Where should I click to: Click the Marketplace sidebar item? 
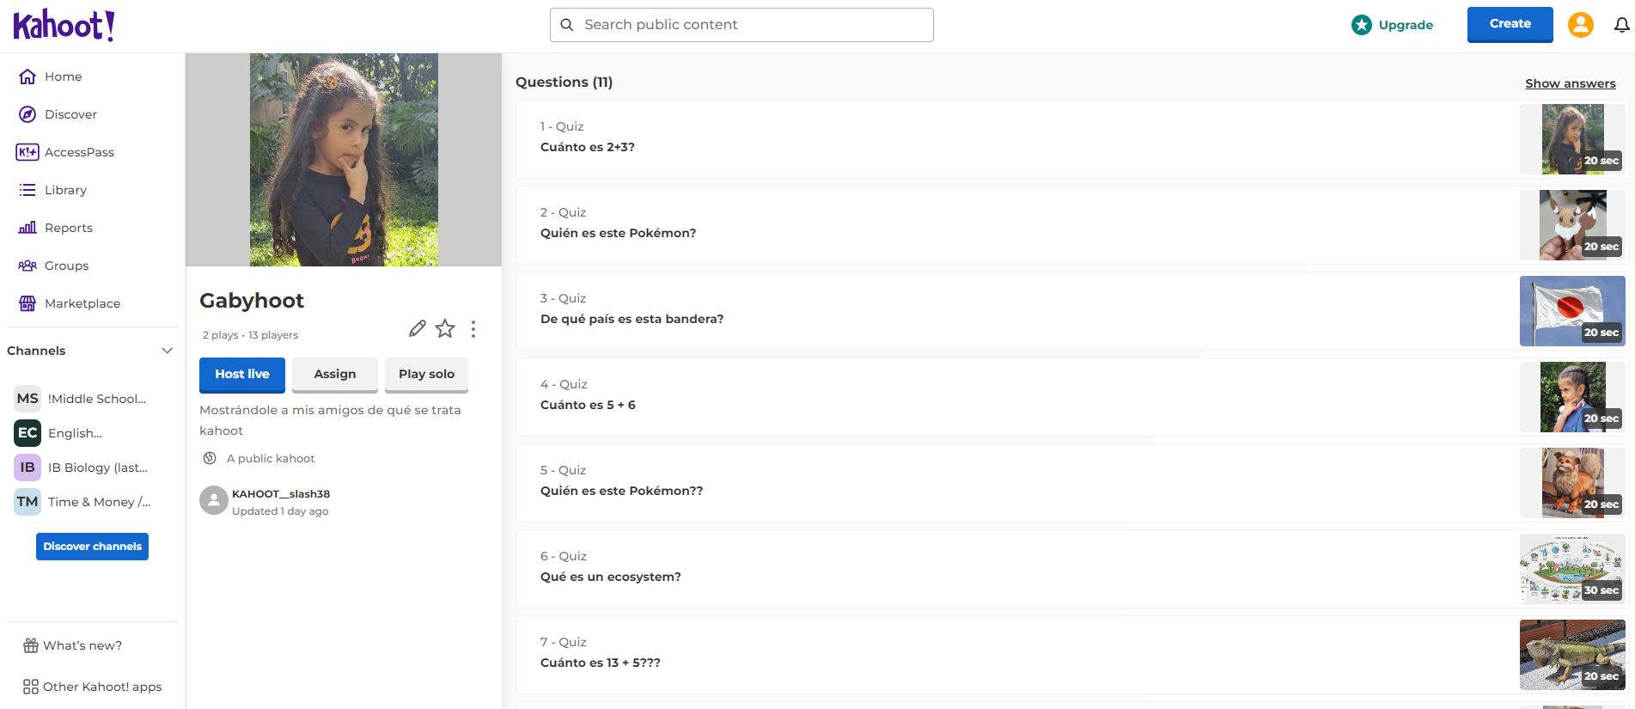82,303
